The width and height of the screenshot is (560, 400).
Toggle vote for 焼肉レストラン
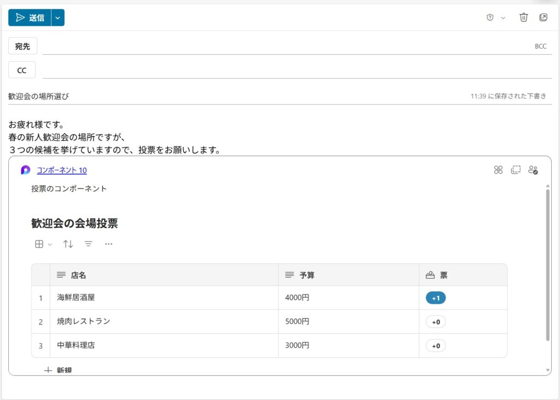point(436,322)
